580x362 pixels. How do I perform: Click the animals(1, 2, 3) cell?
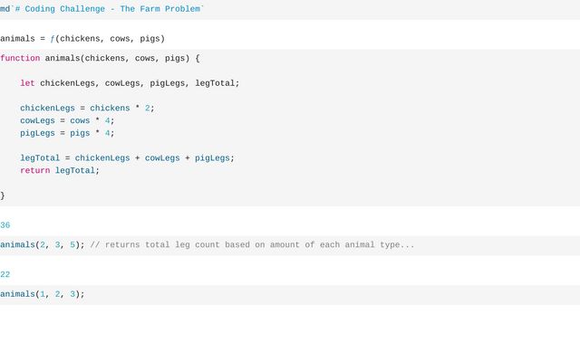point(42,294)
